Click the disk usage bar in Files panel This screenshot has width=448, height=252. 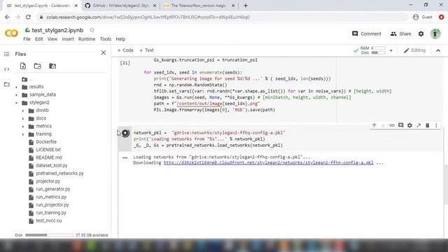49,235
